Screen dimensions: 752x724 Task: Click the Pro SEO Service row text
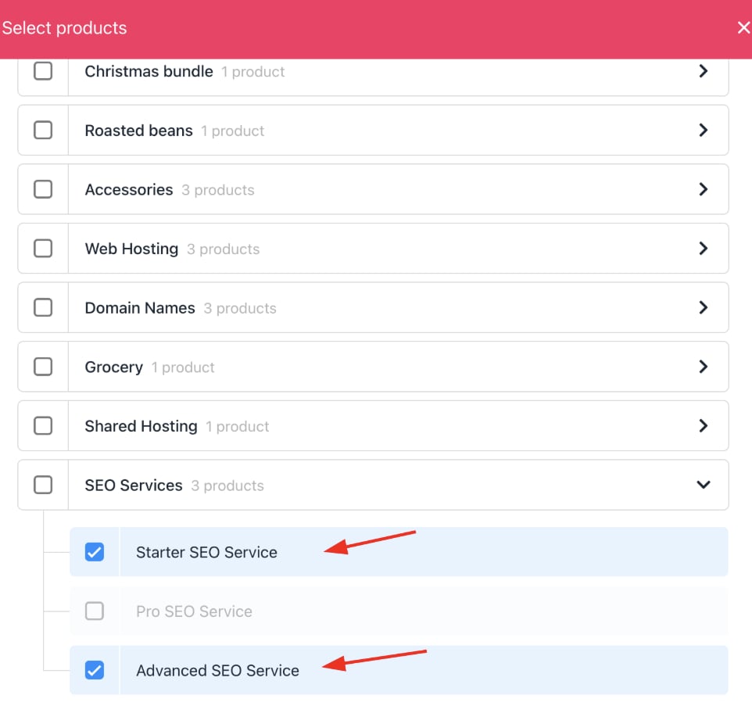pos(194,611)
